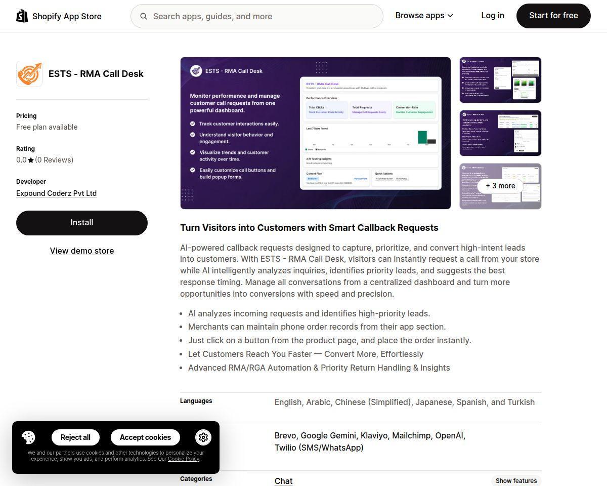Screen dimensions: 607x486
Task: Click the Log in link
Action: click(x=493, y=16)
